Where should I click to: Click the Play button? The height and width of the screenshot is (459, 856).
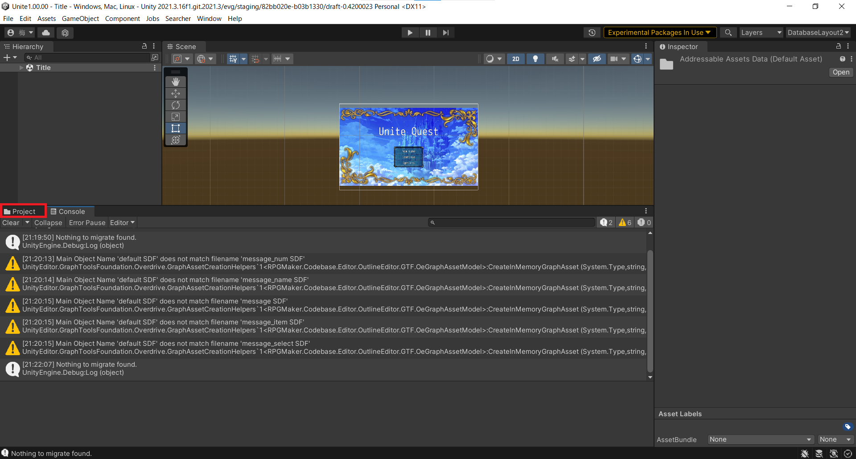410,33
